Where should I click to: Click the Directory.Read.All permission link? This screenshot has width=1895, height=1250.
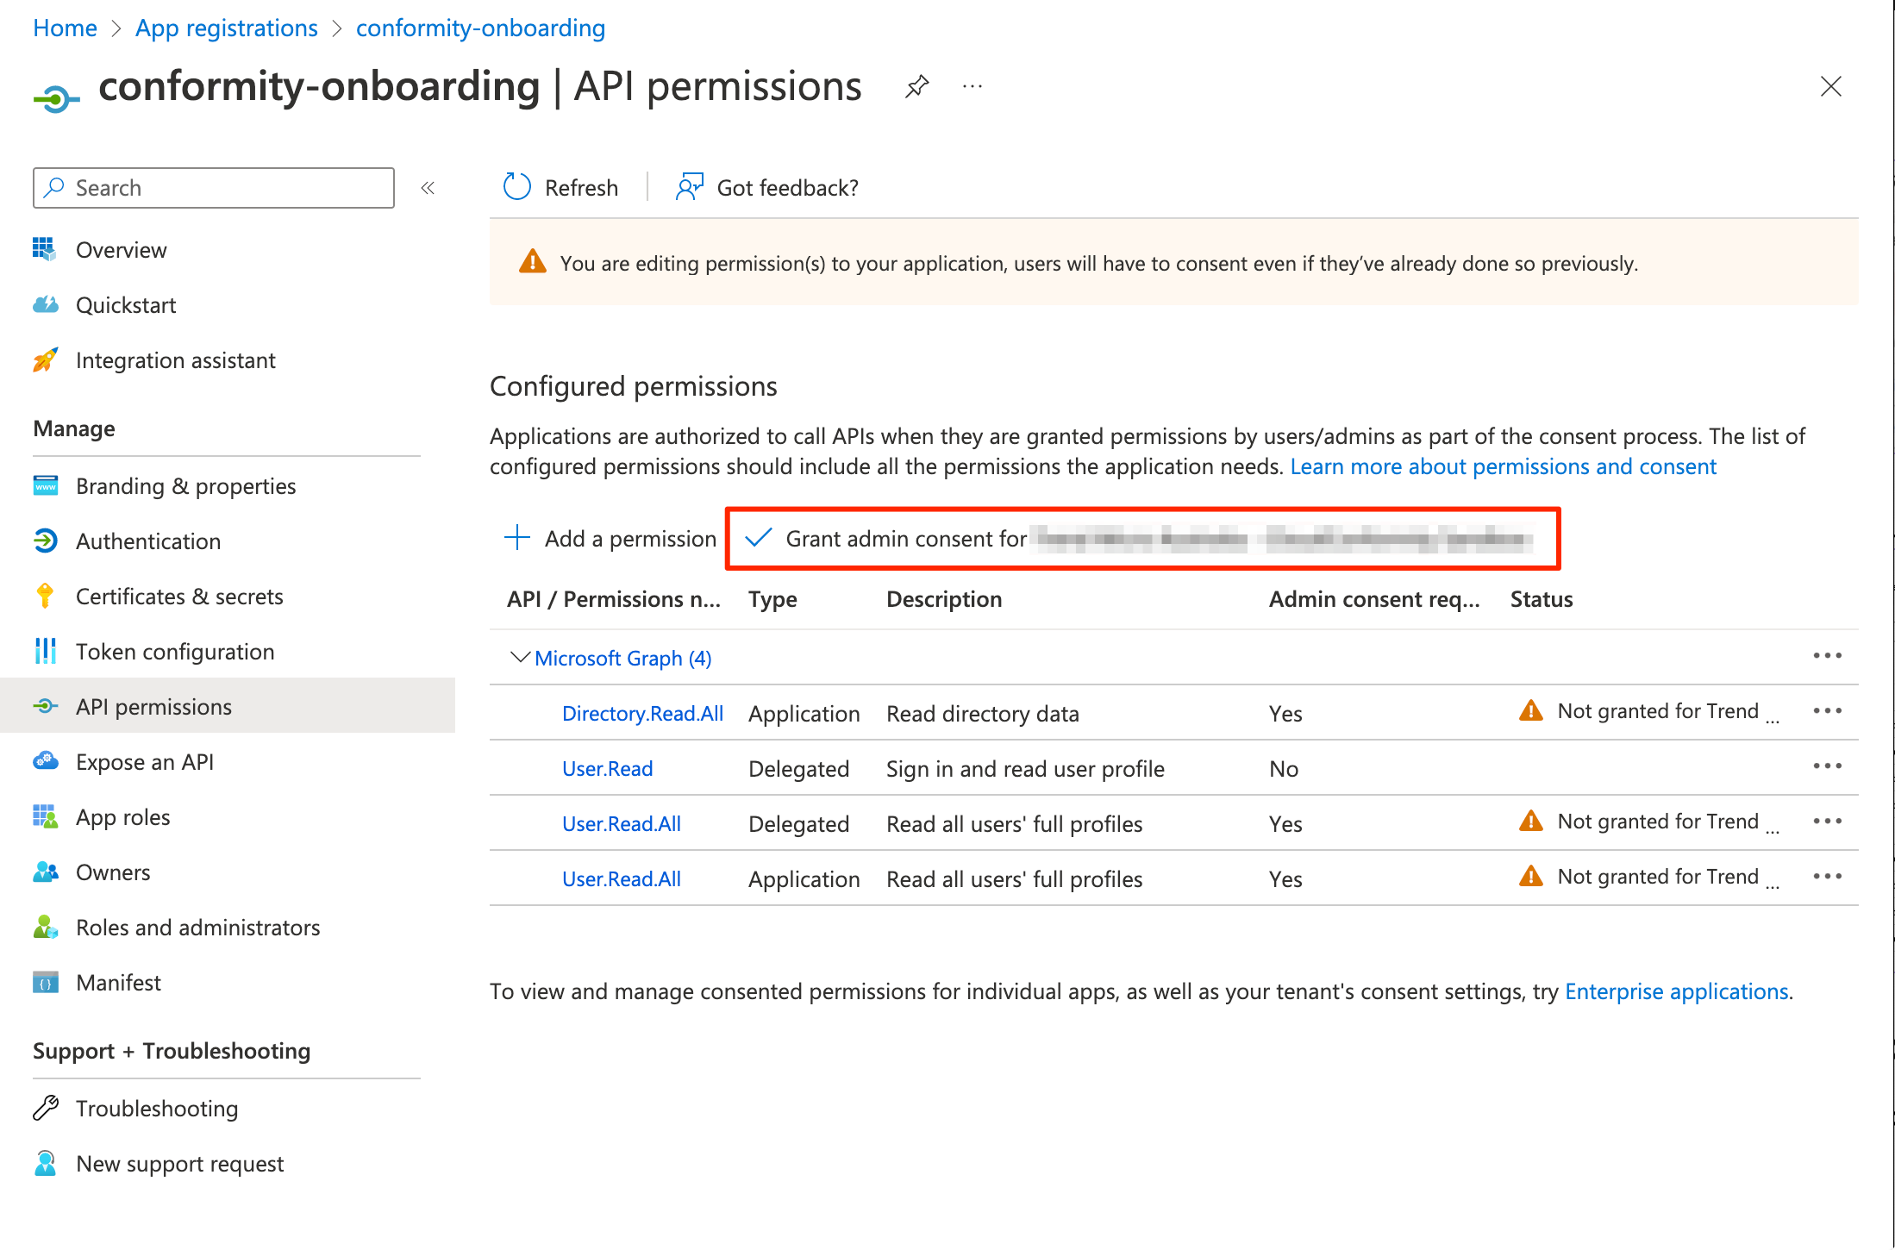tap(642, 713)
